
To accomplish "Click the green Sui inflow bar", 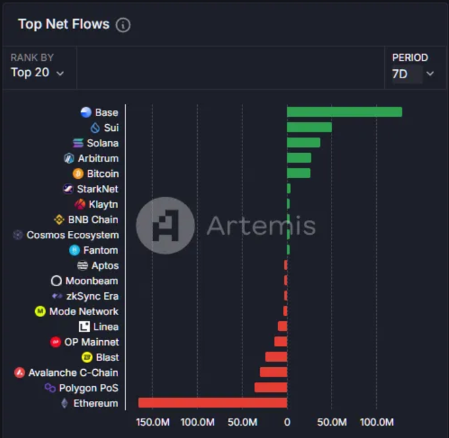I will point(309,128).
